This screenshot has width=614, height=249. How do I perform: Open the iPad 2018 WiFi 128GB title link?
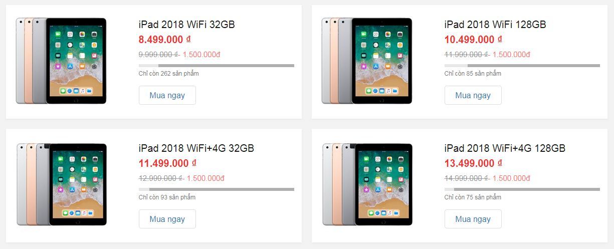495,24
